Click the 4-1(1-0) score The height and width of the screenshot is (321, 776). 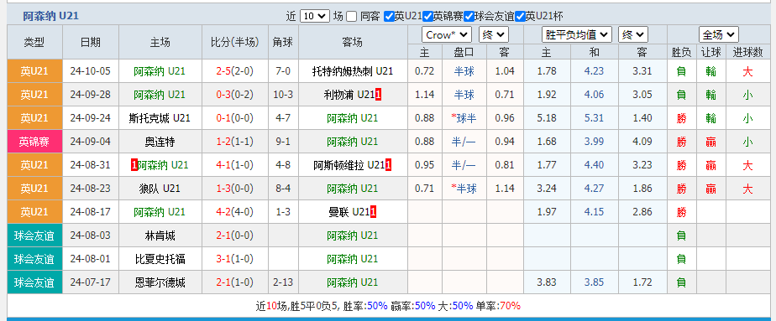(234, 165)
